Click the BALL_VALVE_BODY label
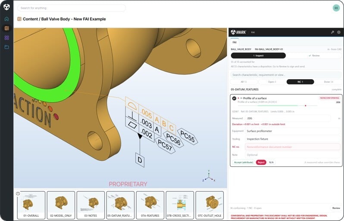344x221 pixels. [241, 49]
